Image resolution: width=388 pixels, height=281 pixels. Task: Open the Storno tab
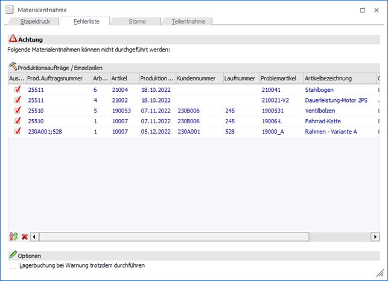(136, 21)
